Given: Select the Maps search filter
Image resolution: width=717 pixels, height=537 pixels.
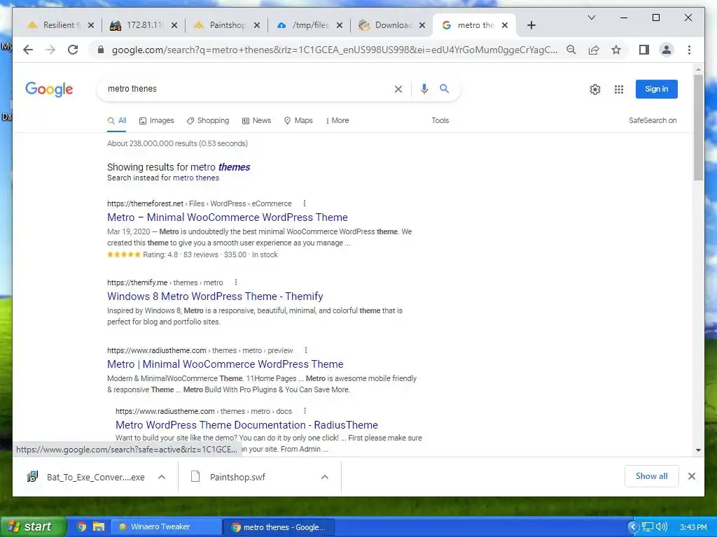Looking at the screenshot, I should click(298, 120).
